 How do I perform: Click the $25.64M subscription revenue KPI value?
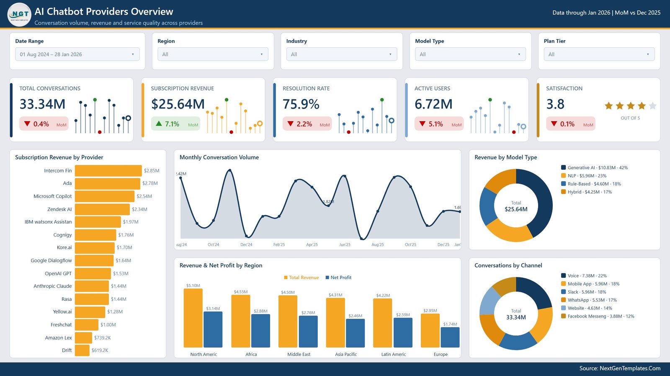pyautogui.click(x=178, y=104)
